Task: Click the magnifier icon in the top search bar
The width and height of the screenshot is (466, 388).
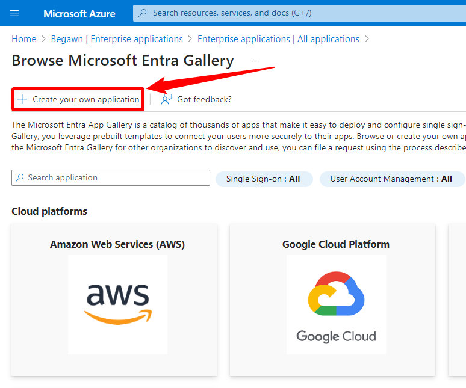Action: coord(143,13)
